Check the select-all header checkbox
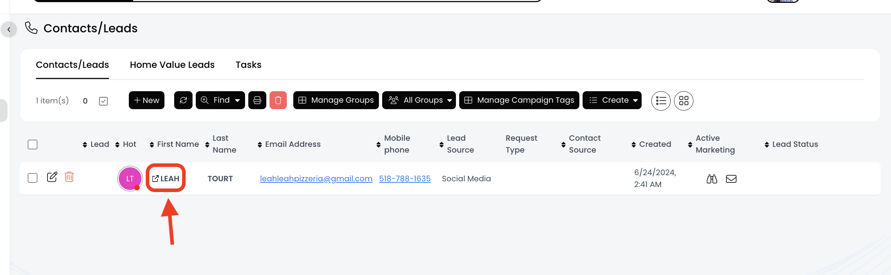Image resolution: width=891 pixels, height=275 pixels. (33, 144)
